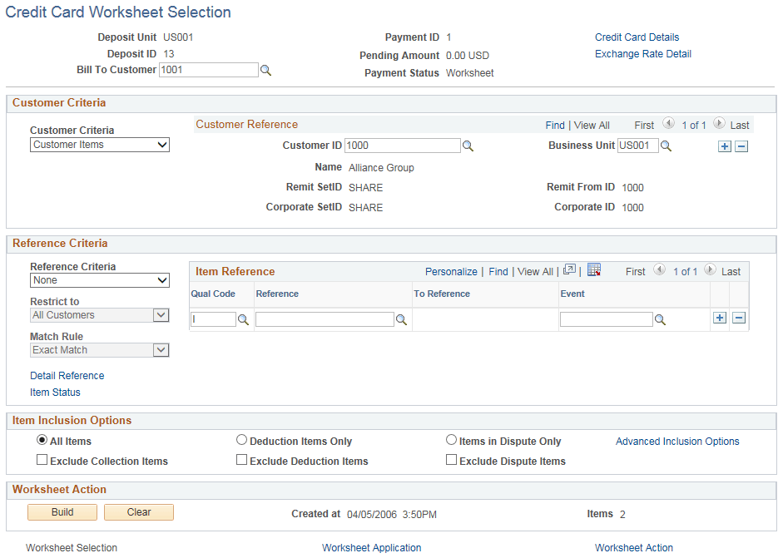
Task: Expand the Match Rule dropdown
Action: pos(99,350)
